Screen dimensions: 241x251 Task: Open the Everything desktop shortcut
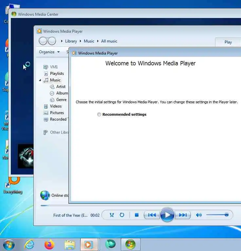click(x=13, y=186)
